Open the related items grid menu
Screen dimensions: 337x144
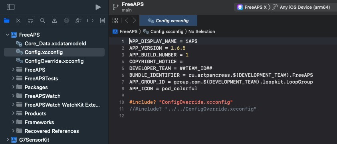pos(115,21)
